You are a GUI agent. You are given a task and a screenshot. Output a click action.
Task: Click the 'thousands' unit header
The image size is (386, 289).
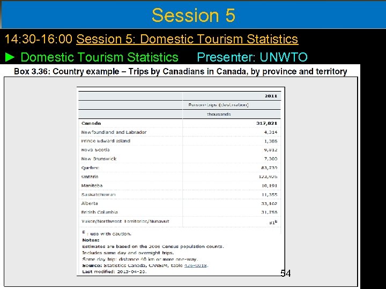(x=219, y=115)
